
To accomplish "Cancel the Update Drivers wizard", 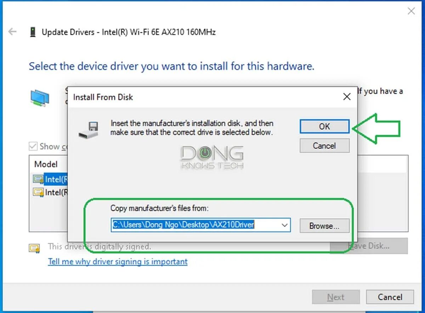I will [390, 297].
